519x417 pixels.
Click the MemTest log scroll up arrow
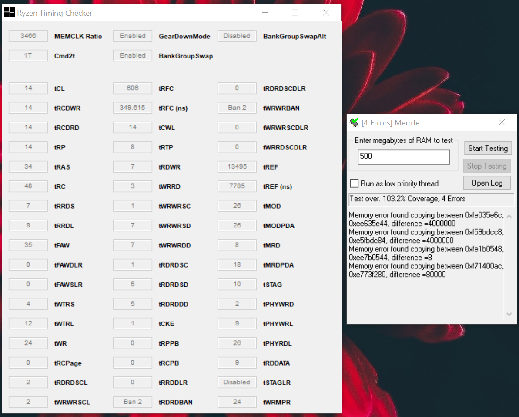509,217
